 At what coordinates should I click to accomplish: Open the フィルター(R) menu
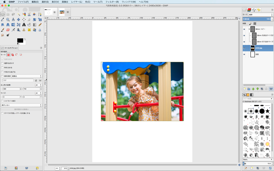point(112,2)
